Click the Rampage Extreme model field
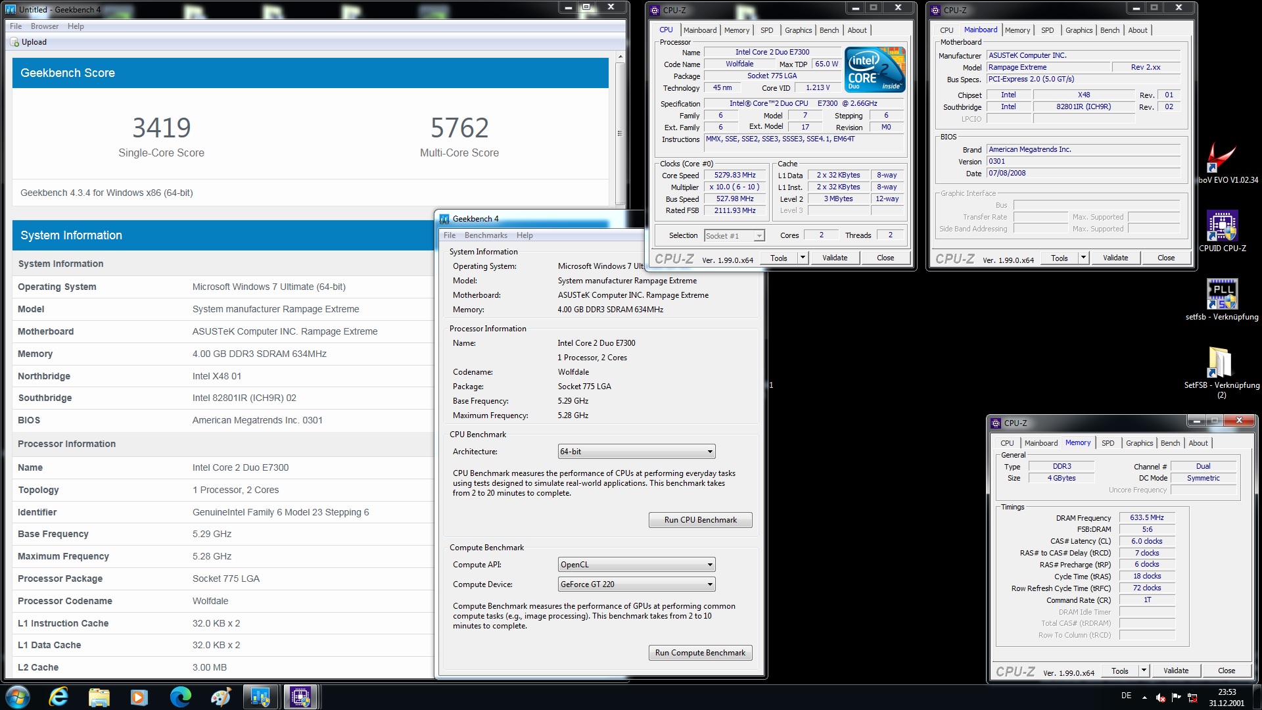 [x=1048, y=67]
